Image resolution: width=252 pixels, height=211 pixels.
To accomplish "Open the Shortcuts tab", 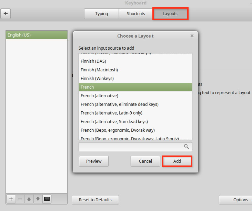I will 136,14.
